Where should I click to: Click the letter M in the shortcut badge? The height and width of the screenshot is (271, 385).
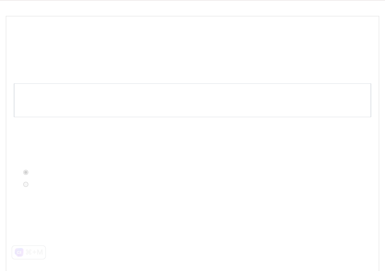tap(40, 252)
